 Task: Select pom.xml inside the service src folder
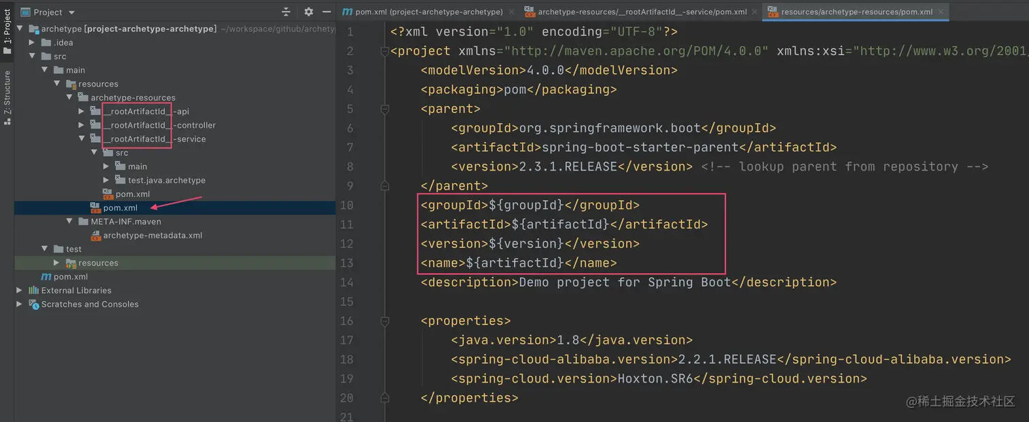[x=133, y=194]
